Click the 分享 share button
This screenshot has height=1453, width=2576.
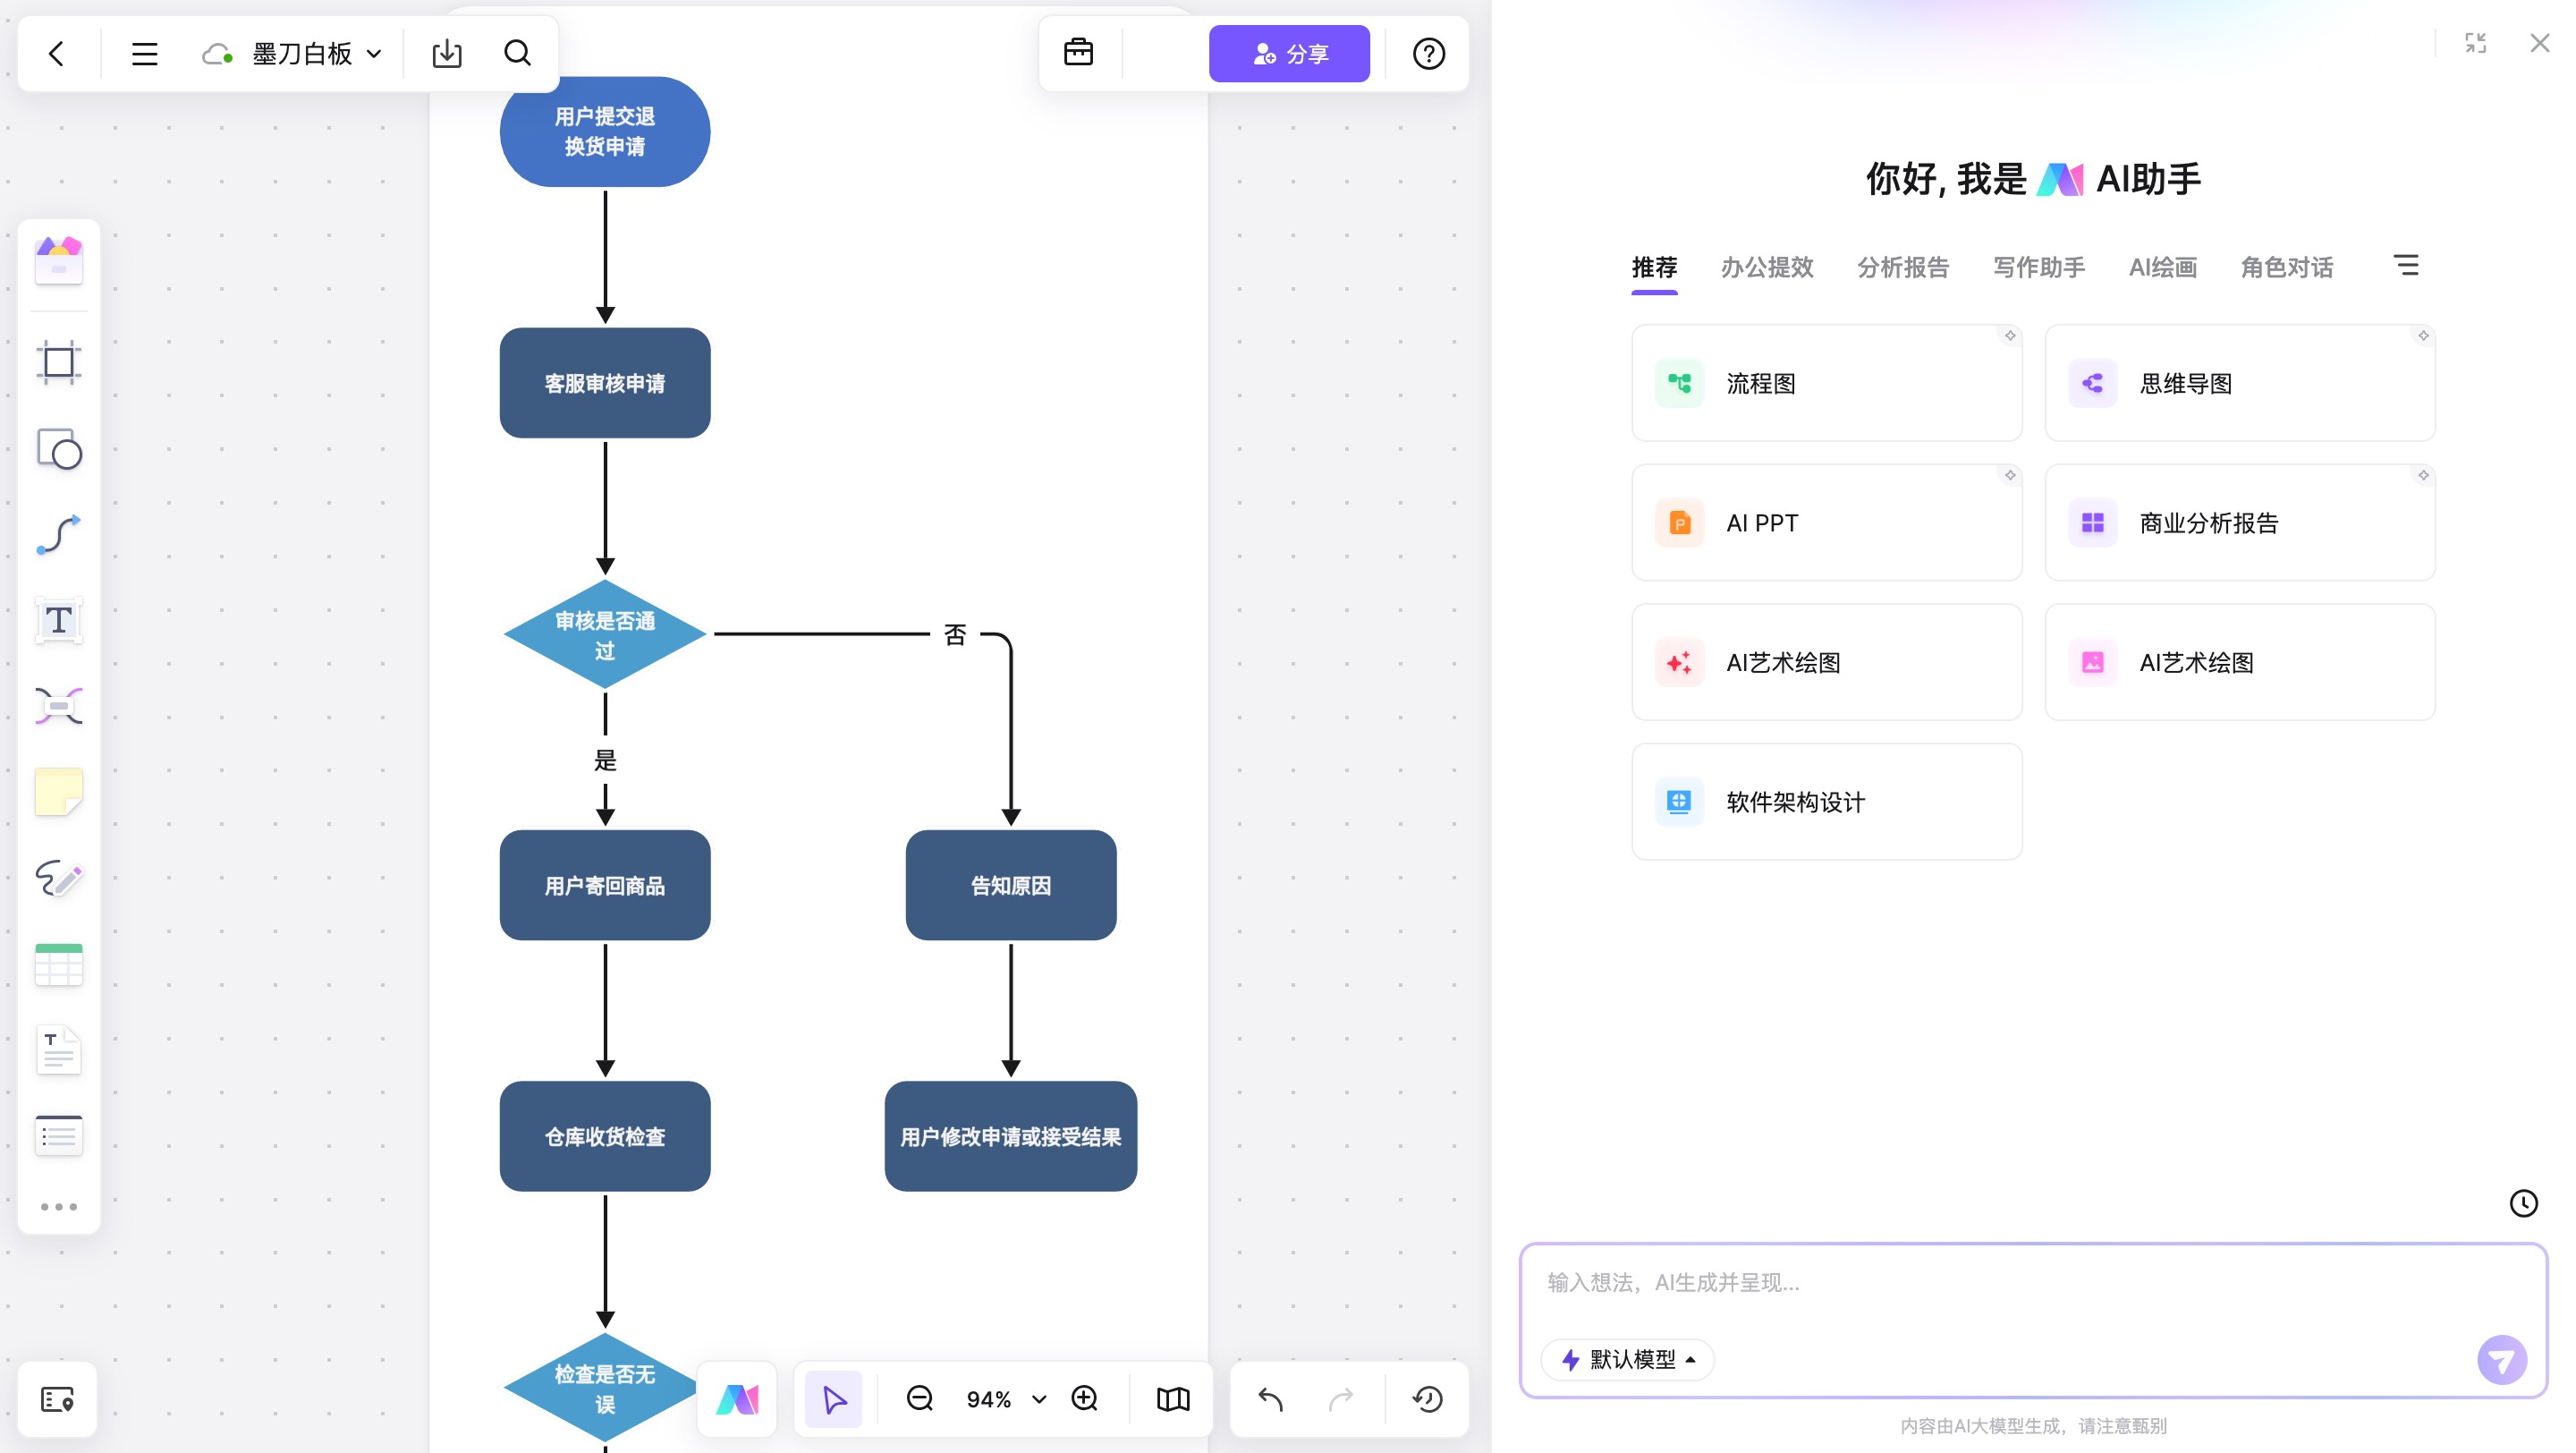click(1288, 53)
